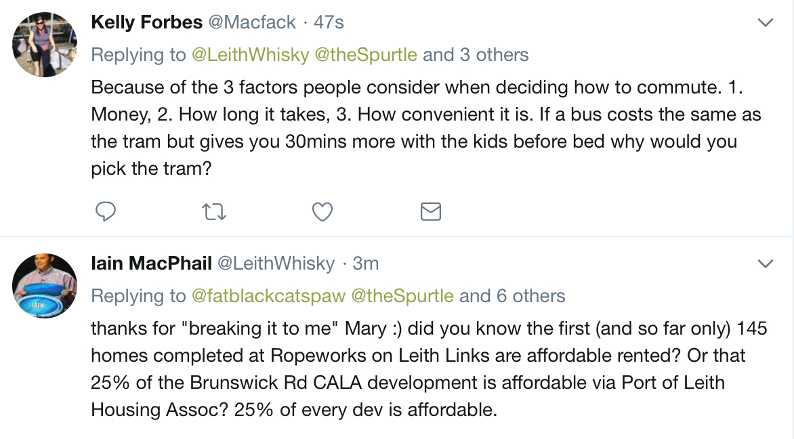
Task: Click the @fatblackcatspaw mention
Action: tap(268, 295)
